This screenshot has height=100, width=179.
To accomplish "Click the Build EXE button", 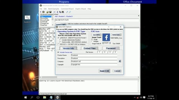I will tap(104, 71).
